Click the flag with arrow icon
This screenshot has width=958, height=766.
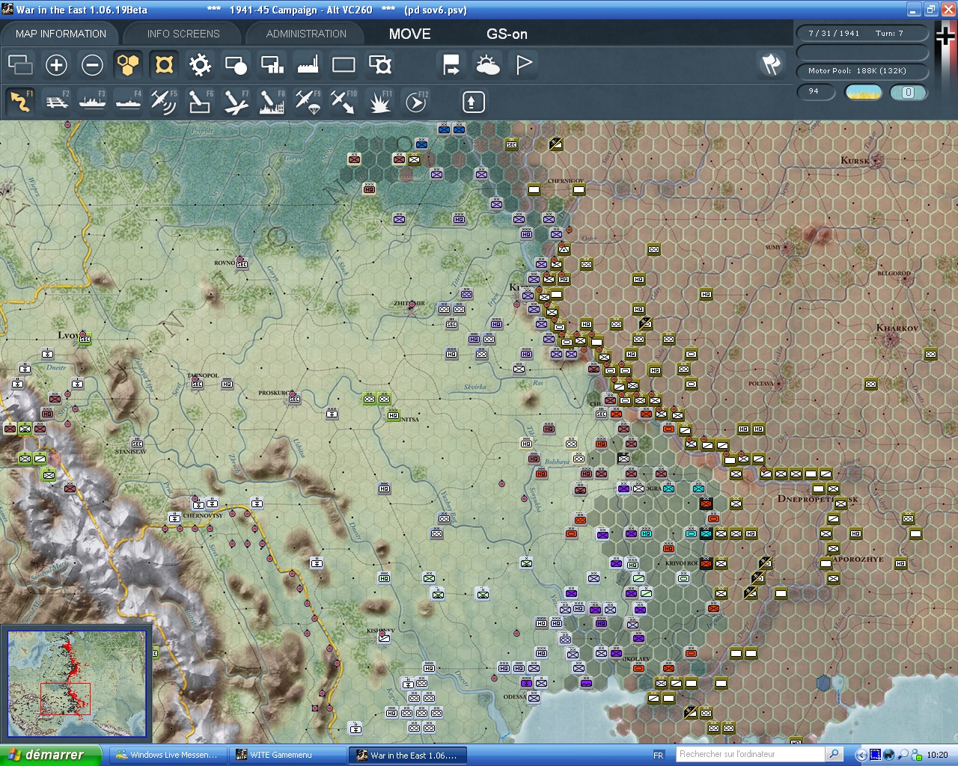coord(451,65)
